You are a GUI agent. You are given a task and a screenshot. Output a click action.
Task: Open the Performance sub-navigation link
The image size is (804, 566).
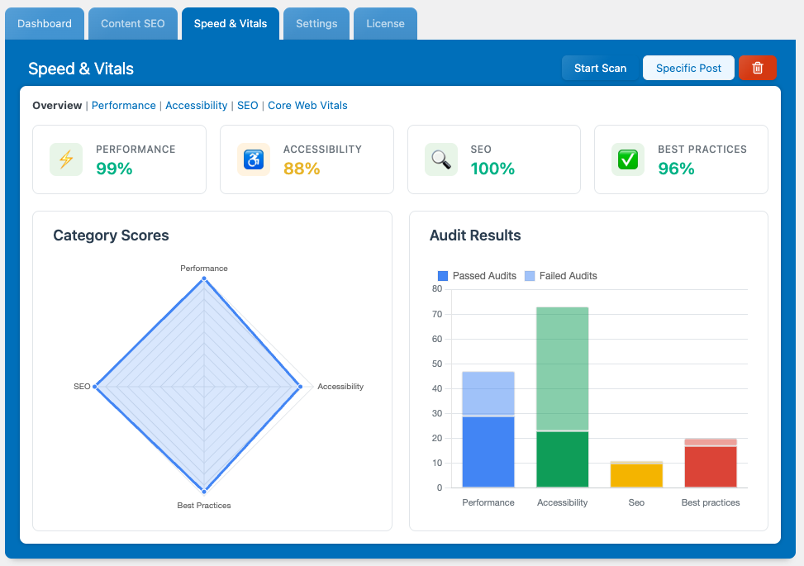123,106
